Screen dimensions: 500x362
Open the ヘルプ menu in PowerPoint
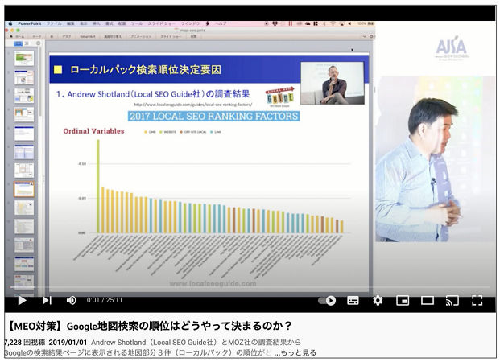tap(221, 23)
